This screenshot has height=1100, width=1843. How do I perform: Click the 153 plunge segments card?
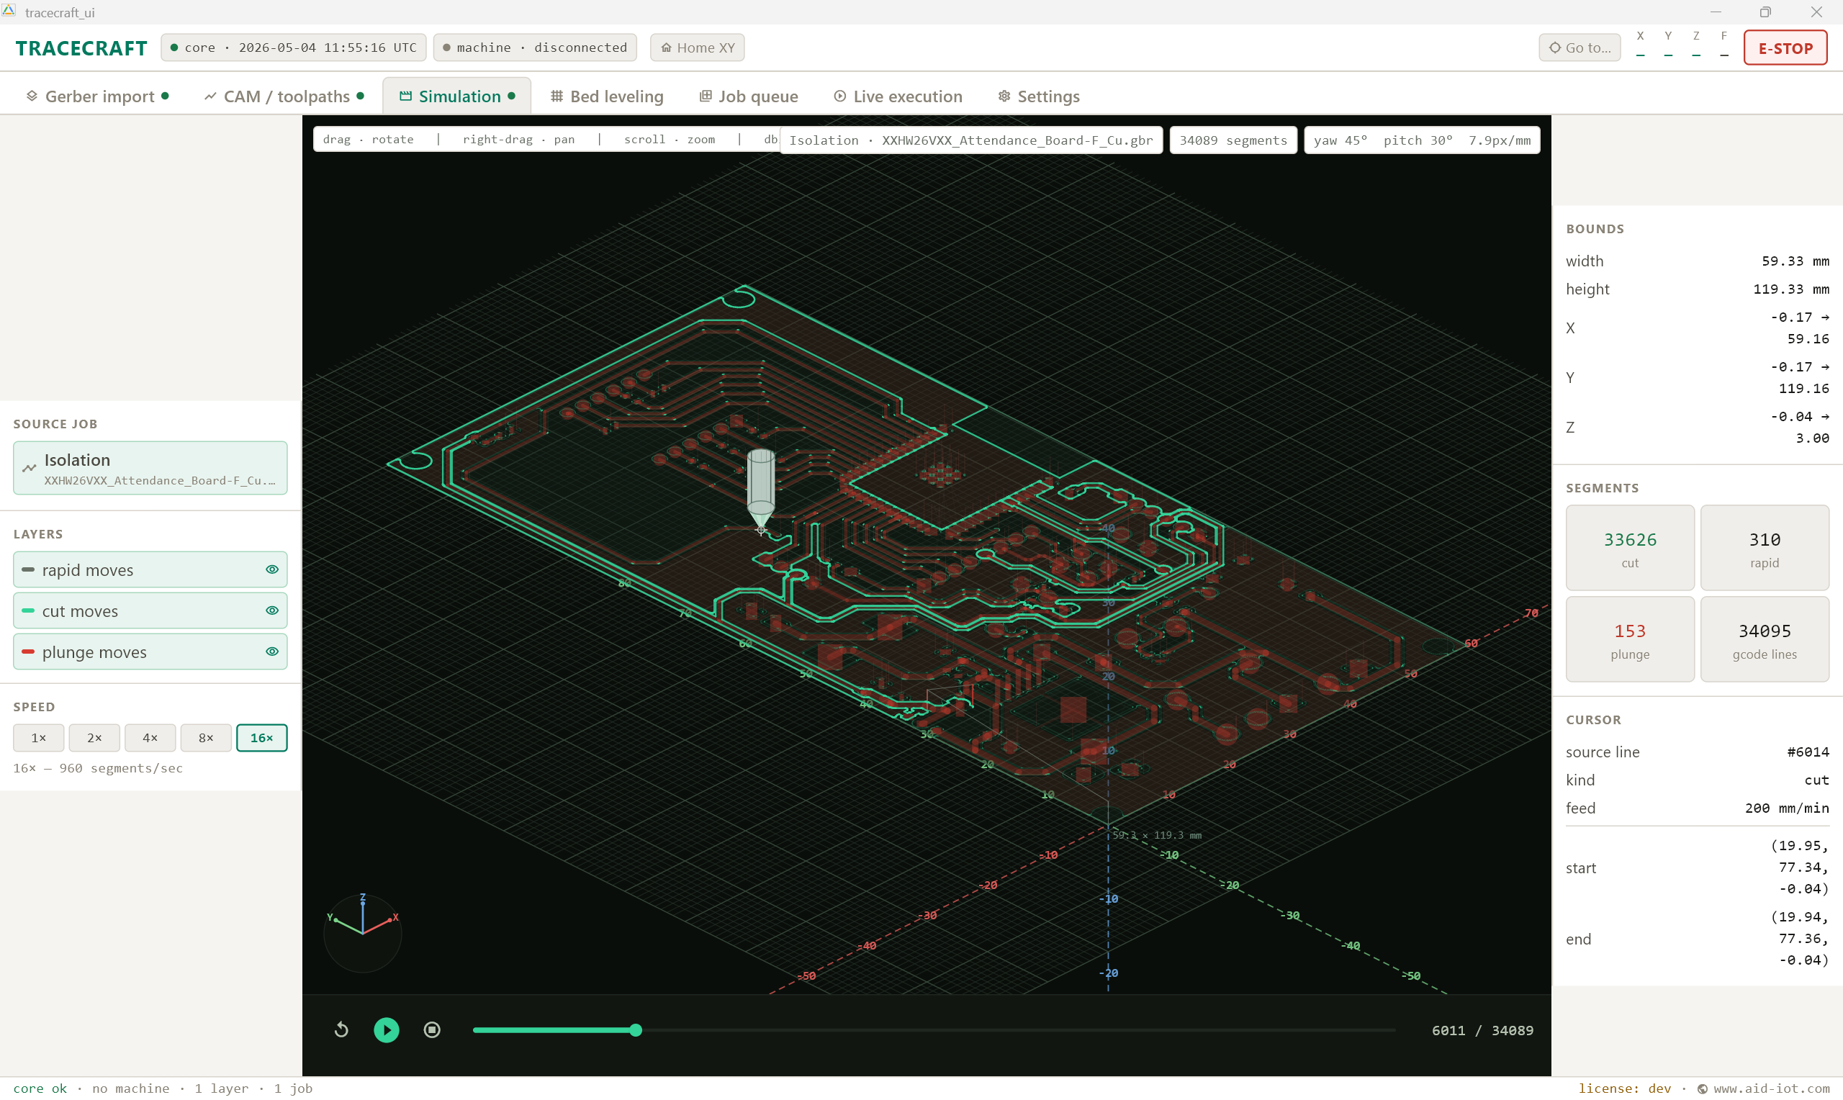pyautogui.click(x=1630, y=639)
